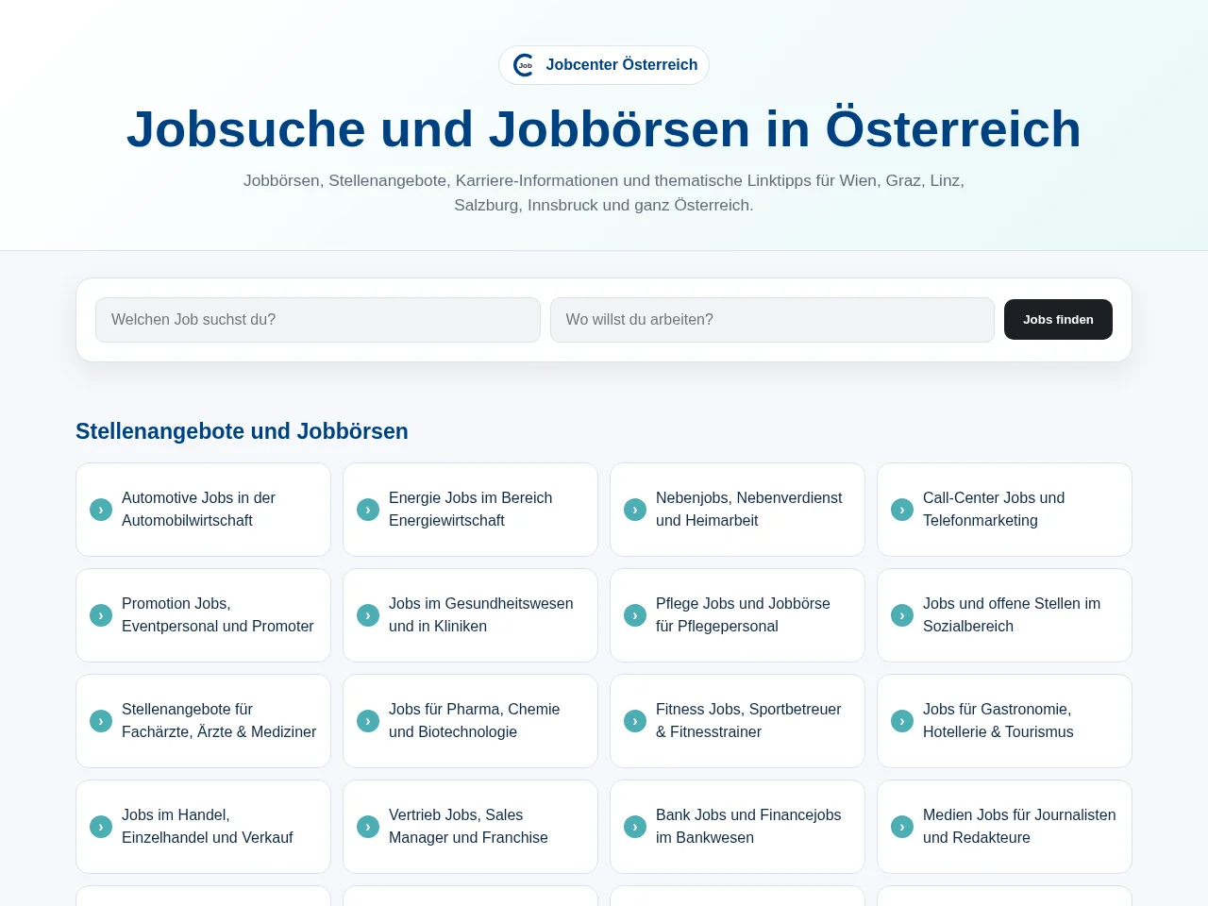Click the arrow icon beside Call-Center Jobs
This screenshot has width=1208, height=906.
[x=902, y=510]
